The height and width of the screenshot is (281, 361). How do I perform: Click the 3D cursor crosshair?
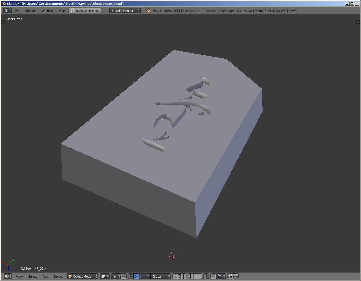172,255
